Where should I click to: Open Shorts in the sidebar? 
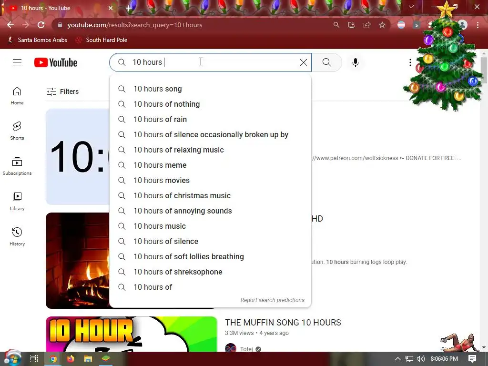point(17,131)
